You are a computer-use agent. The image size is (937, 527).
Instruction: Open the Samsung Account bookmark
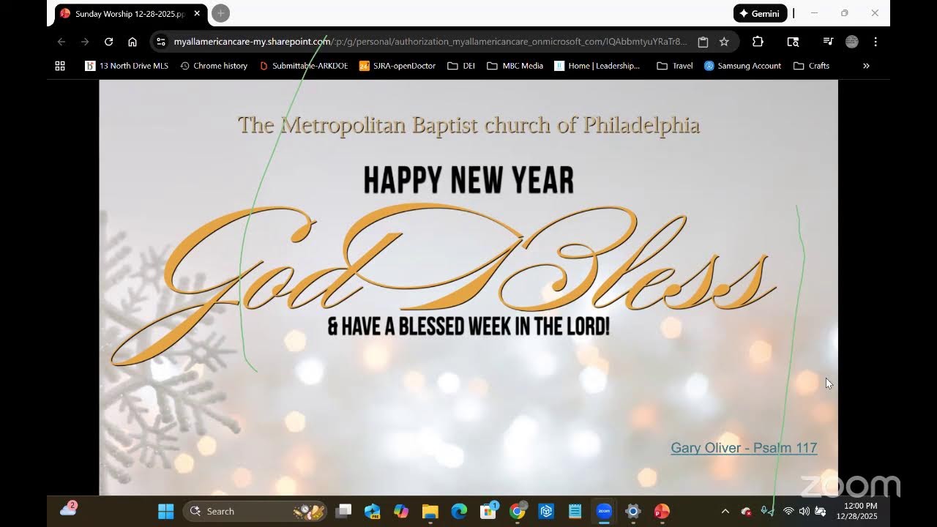coord(742,66)
